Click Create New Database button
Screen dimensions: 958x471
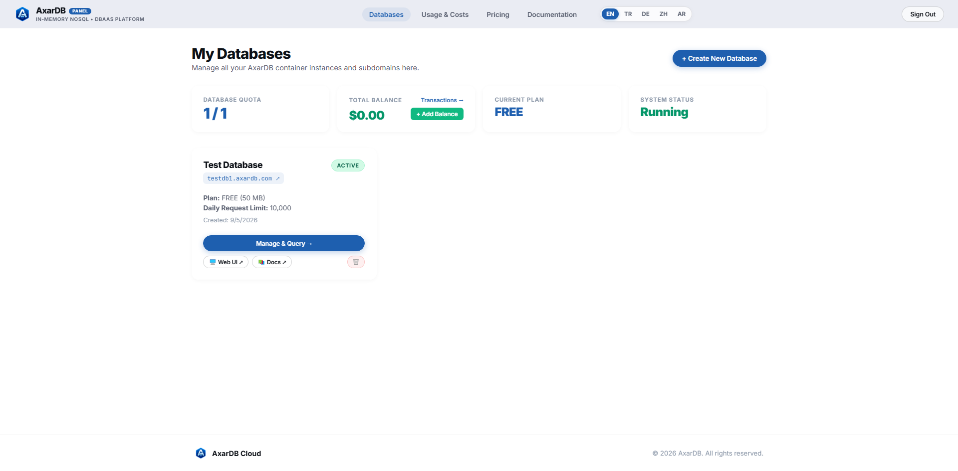719,58
